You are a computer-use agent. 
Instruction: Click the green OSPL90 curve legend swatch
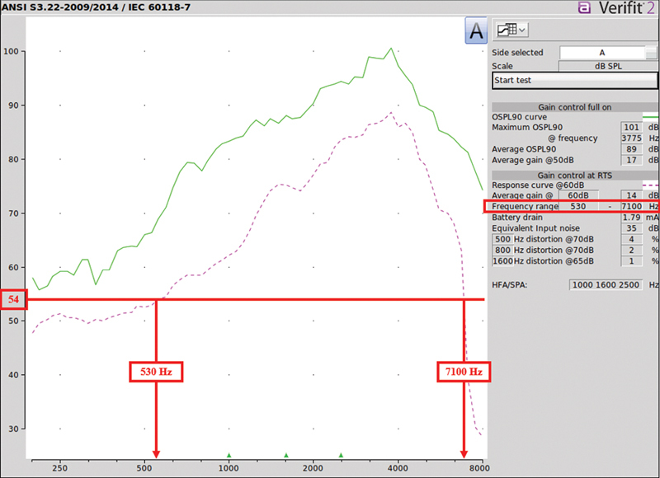[650, 117]
